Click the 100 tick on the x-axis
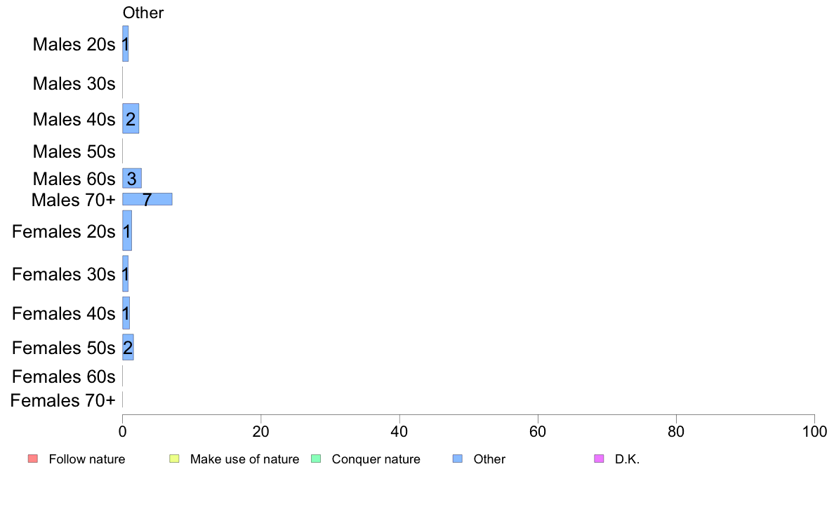Image resolution: width=834 pixels, height=516 pixels. click(x=814, y=431)
